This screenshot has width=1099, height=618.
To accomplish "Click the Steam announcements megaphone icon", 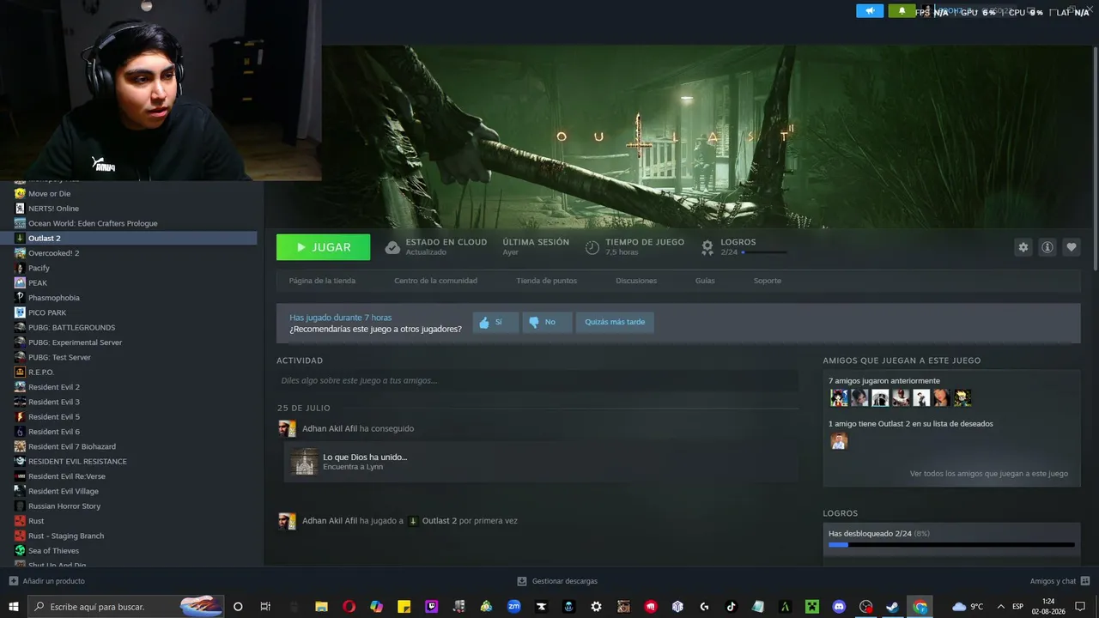I will click(x=870, y=11).
